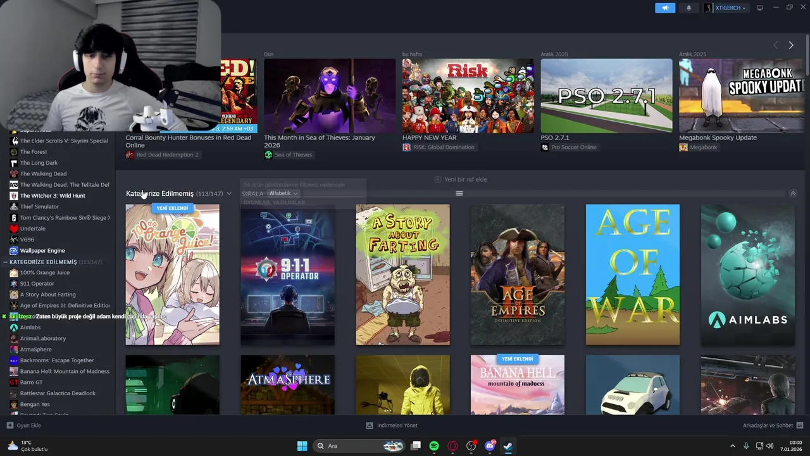This screenshot has width=810, height=456.
Task: Select Backrooms: Escape Together in sidebar
Action: pyautogui.click(x=57, y=360)
